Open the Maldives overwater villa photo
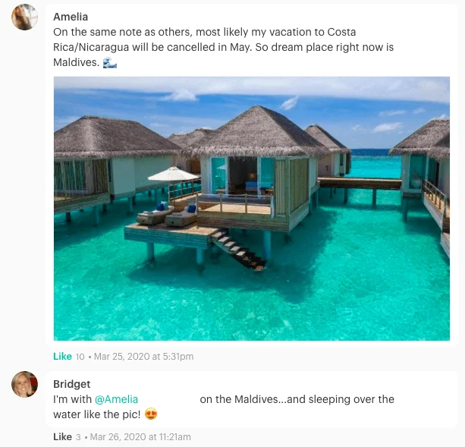 tap(251, 208)
